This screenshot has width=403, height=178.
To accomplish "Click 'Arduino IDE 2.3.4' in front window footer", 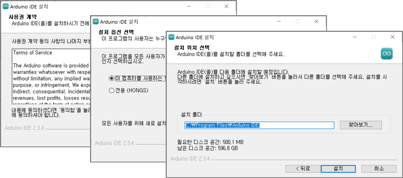I will 190,159.
